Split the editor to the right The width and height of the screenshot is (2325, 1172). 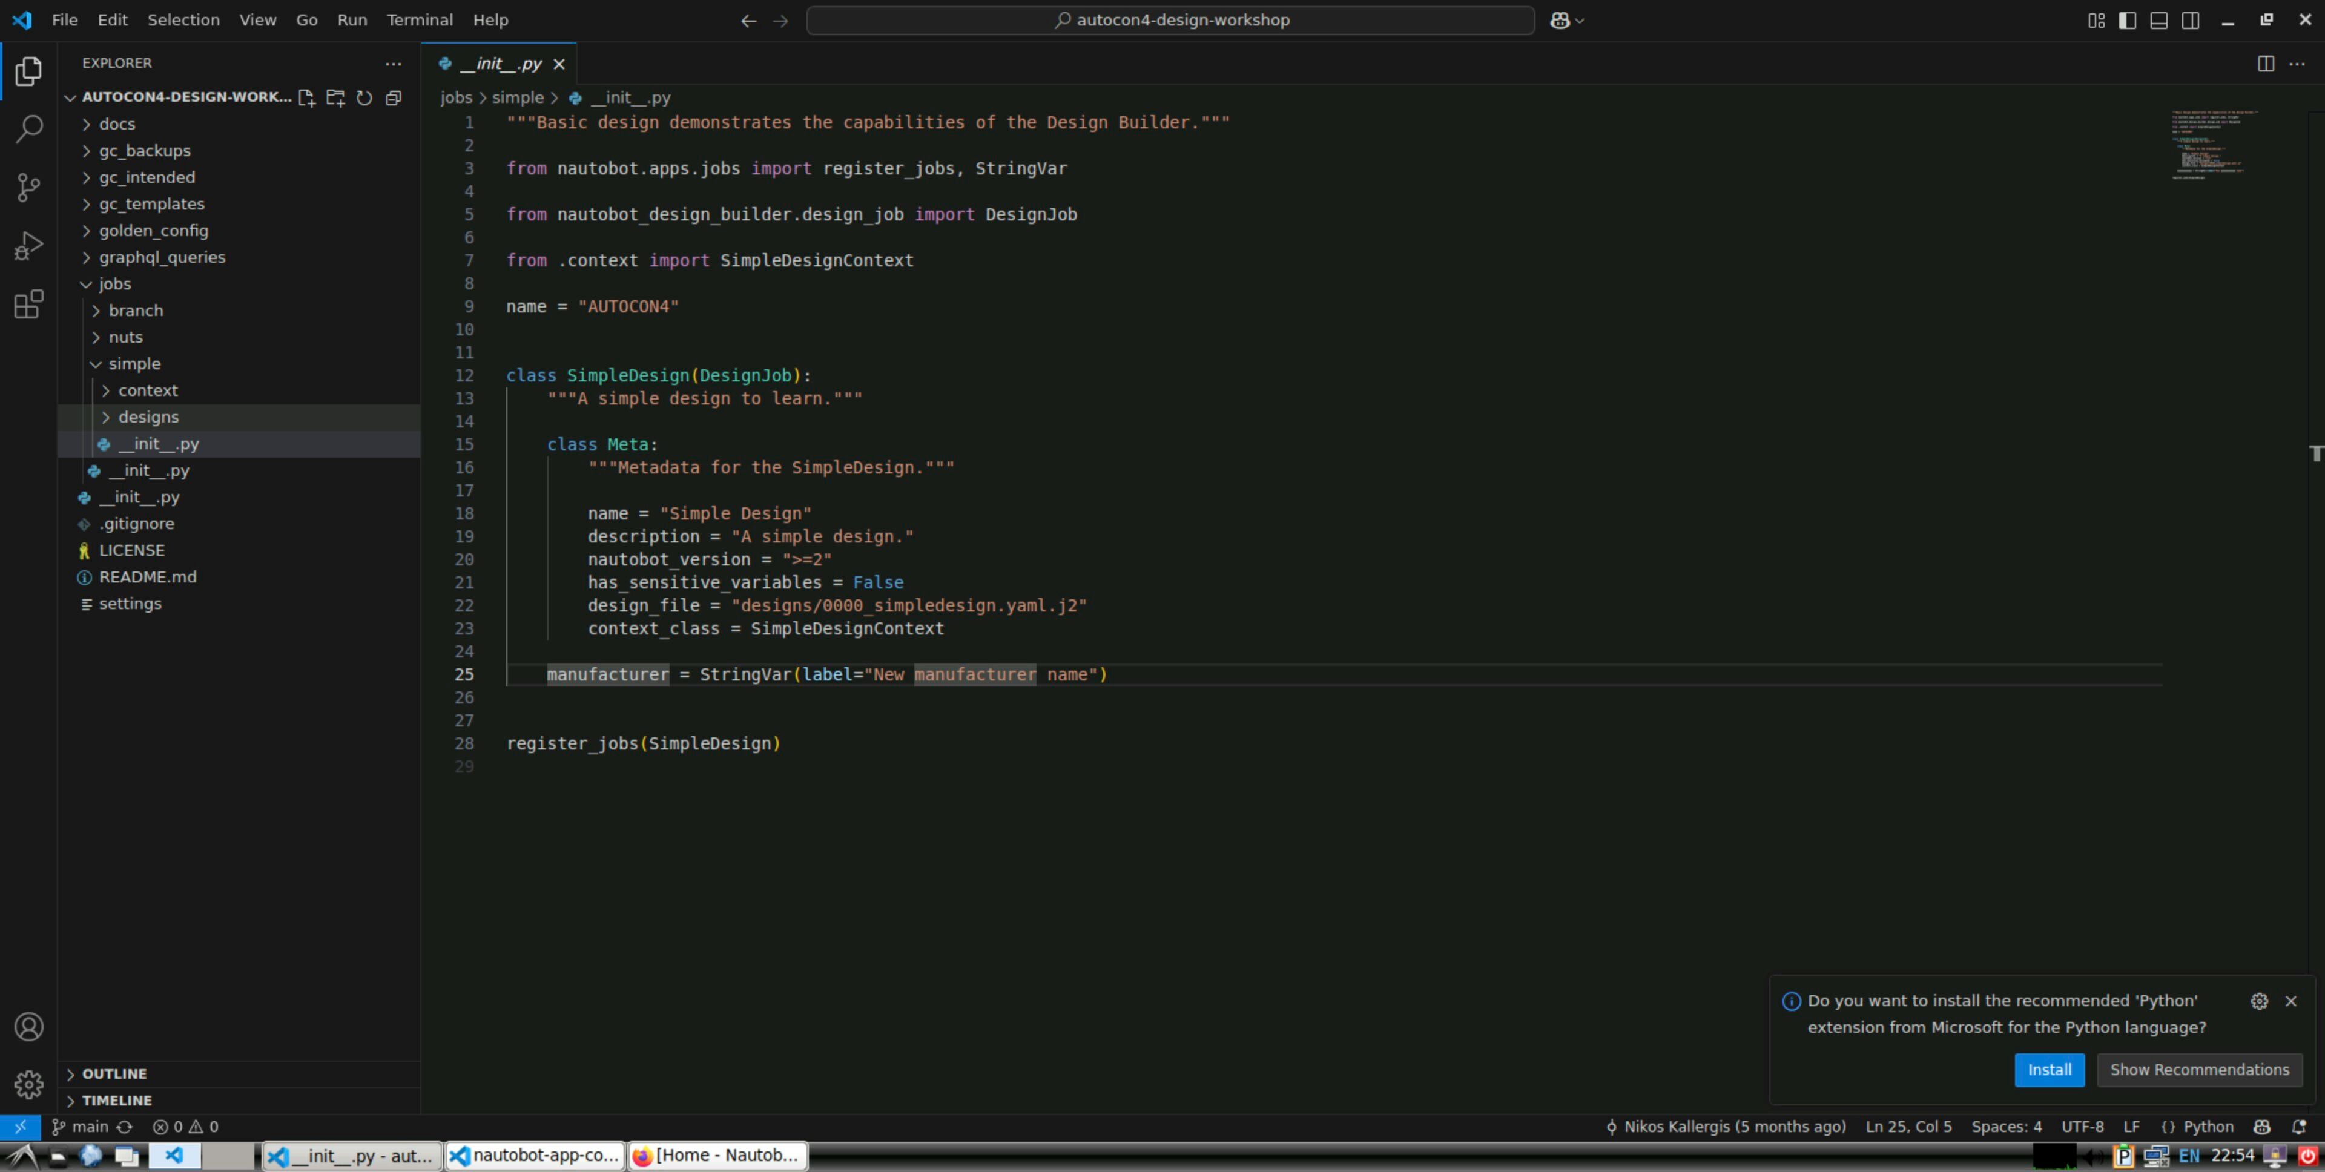(x=2266, y=63)
